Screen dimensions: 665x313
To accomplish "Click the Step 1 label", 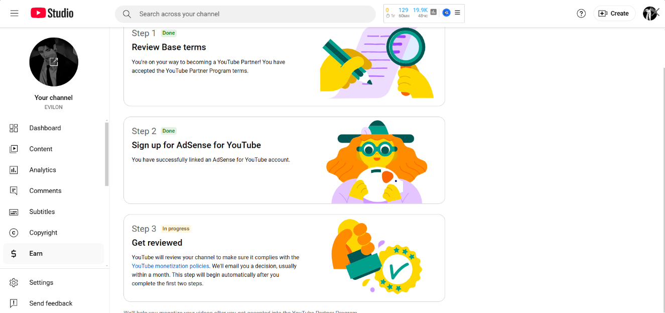I will pos(144,33).
